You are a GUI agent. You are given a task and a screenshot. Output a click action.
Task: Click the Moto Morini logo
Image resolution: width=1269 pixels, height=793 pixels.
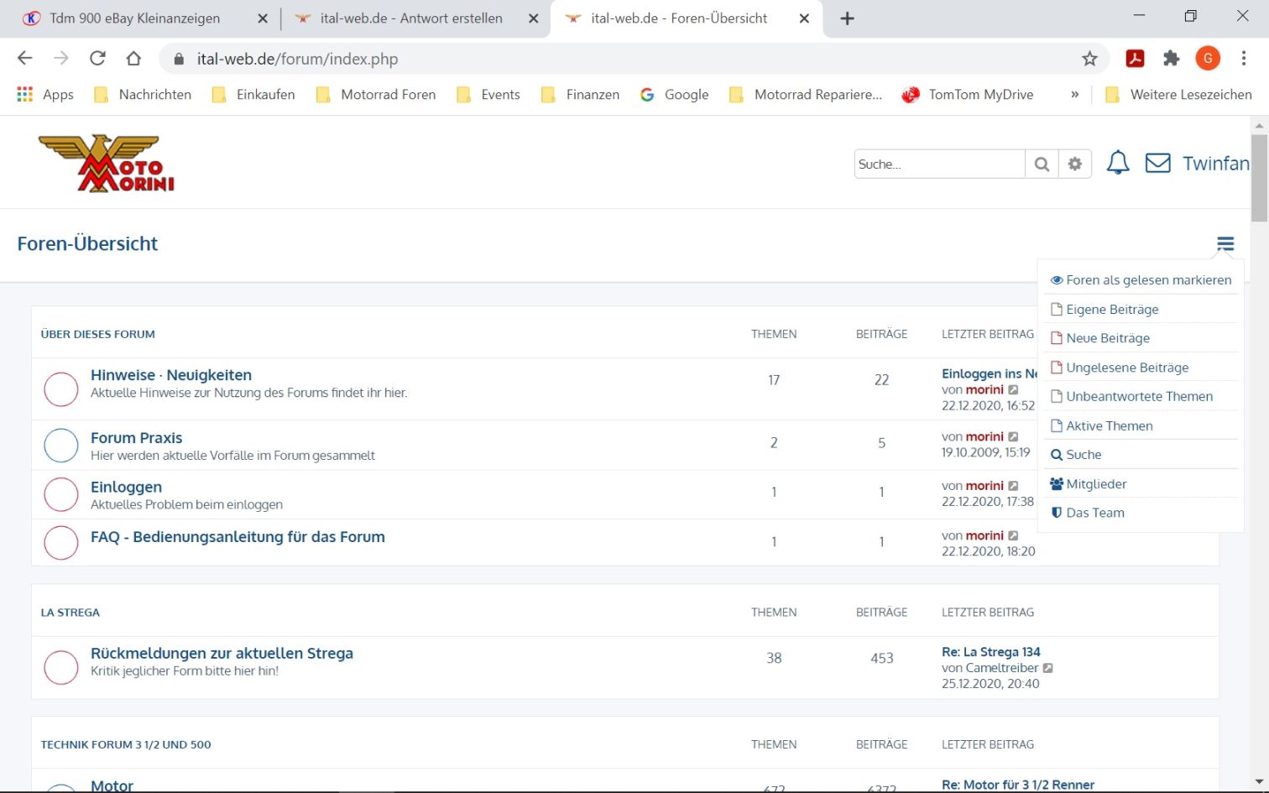click(x=107, y=163)
